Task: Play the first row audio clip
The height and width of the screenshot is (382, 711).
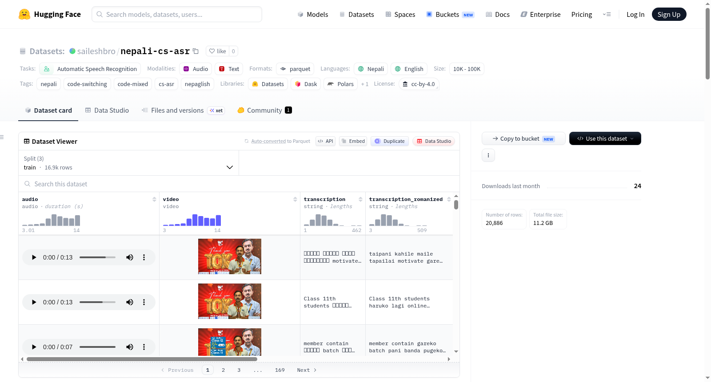Action: (34, 257)
